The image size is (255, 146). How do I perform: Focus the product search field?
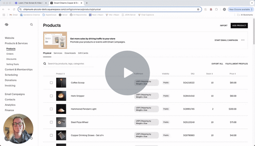click(68, 64)
